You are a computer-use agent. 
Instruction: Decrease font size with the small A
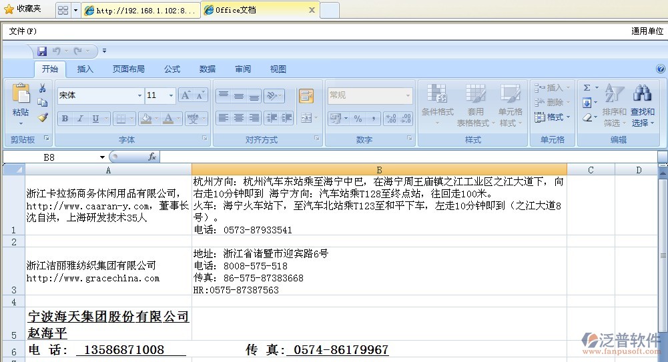tap(200, 95)
